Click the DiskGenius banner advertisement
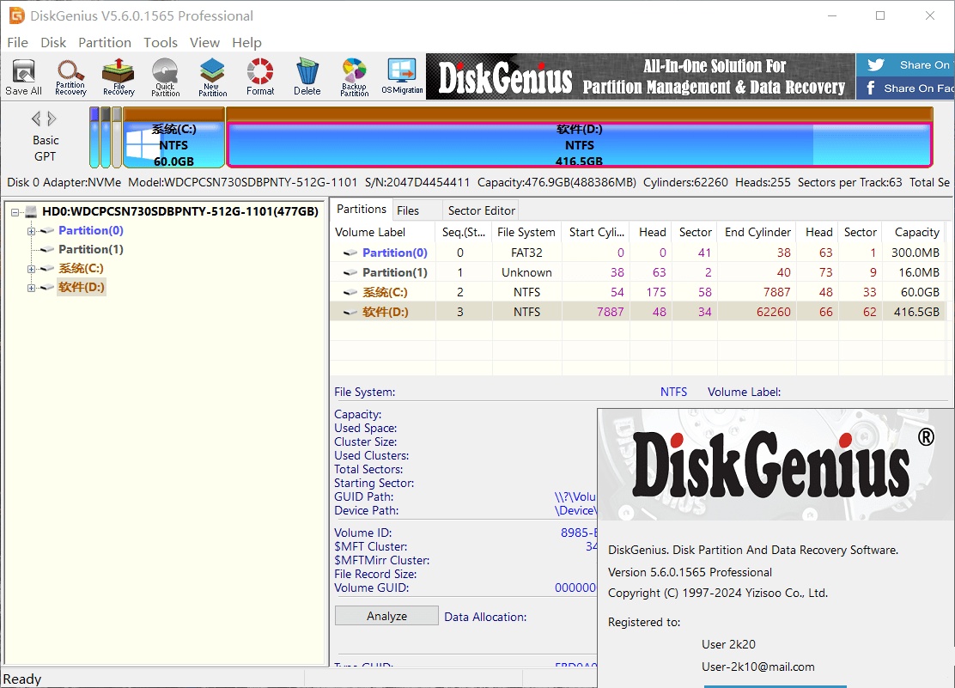 (x=640, y=76)
